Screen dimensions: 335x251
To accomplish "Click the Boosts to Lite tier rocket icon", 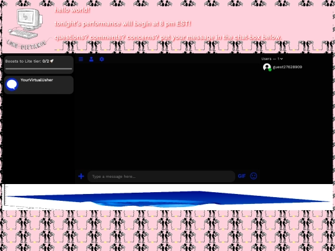I will 51,61.
